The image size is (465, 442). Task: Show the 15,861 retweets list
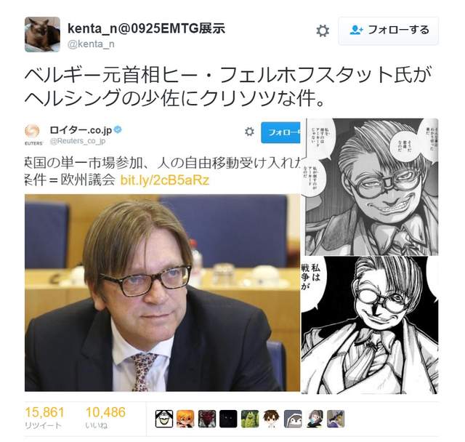pos(44,418)
